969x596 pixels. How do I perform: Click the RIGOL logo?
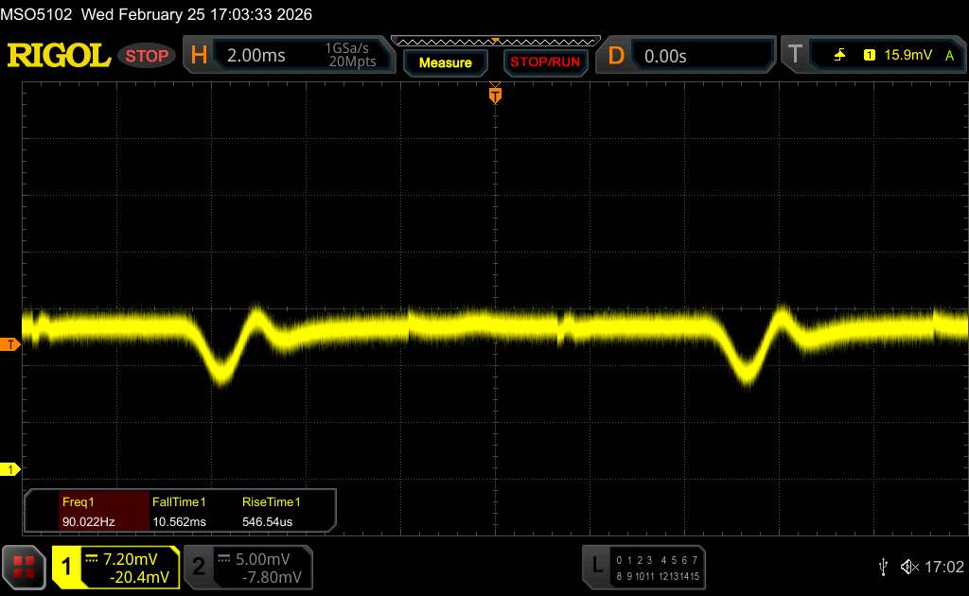(x=59, y=56)
